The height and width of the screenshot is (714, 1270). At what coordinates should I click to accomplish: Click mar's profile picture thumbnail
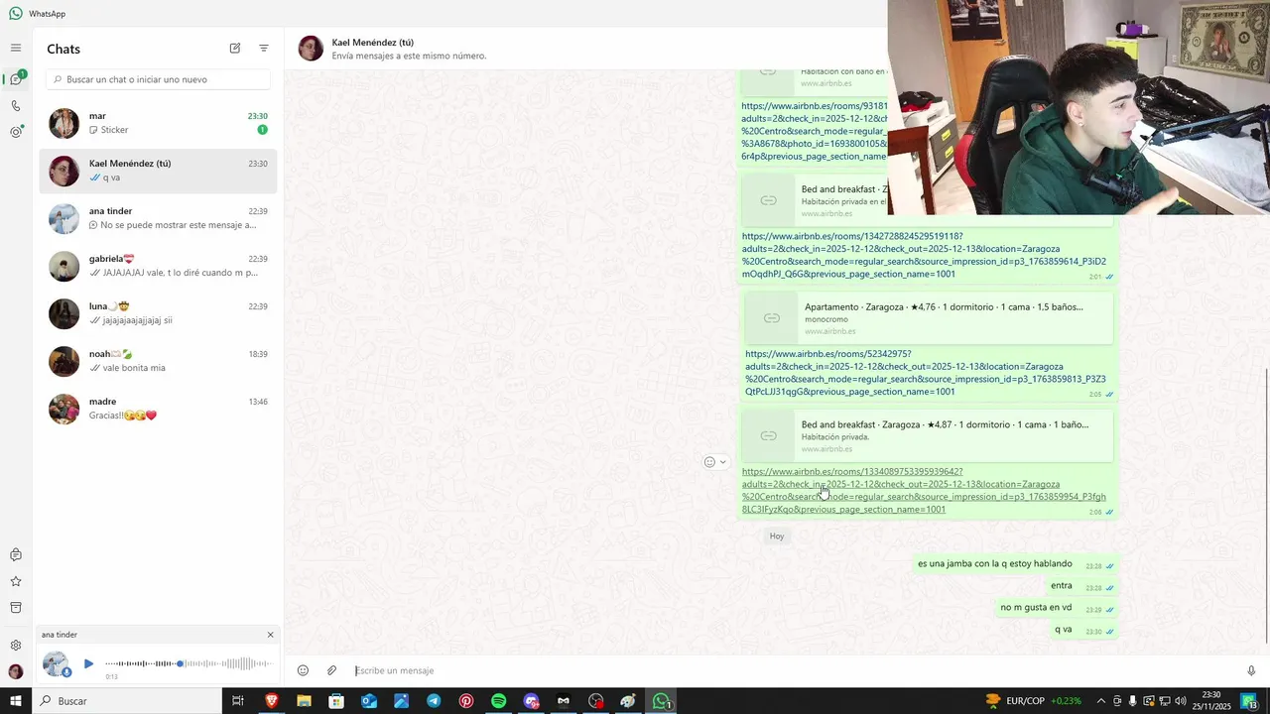tap(64, 123)
